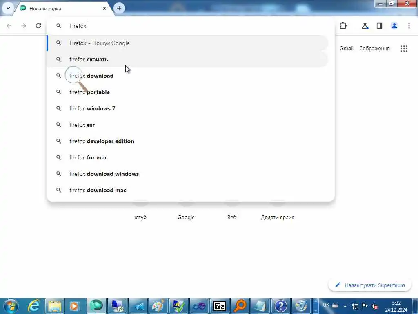This screenshot has height=314, width=418.
Task: Open the Gmail link
Action: click(x=346, y=48)
